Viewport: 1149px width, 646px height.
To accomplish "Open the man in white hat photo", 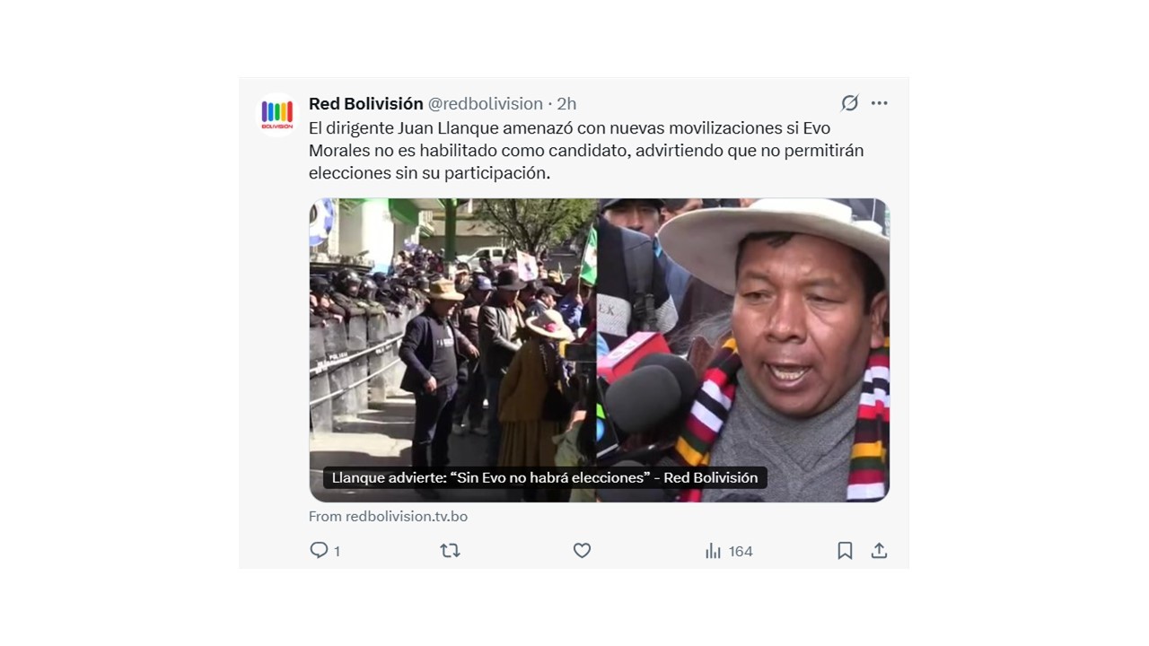I will pos(743,350).
